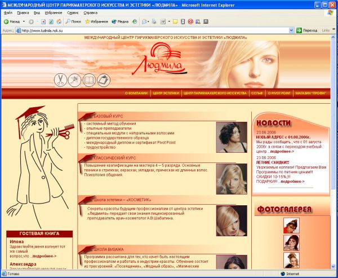Screen dimensions: 338x278
Task: Open the КЛАССИЧЕСКИЙ КУРС heading link
Action: coord(115,158)
